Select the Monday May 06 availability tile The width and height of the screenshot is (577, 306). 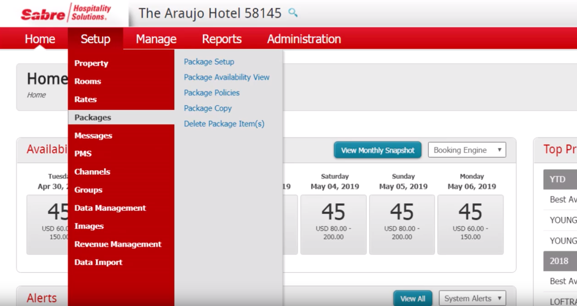[470, 225]
